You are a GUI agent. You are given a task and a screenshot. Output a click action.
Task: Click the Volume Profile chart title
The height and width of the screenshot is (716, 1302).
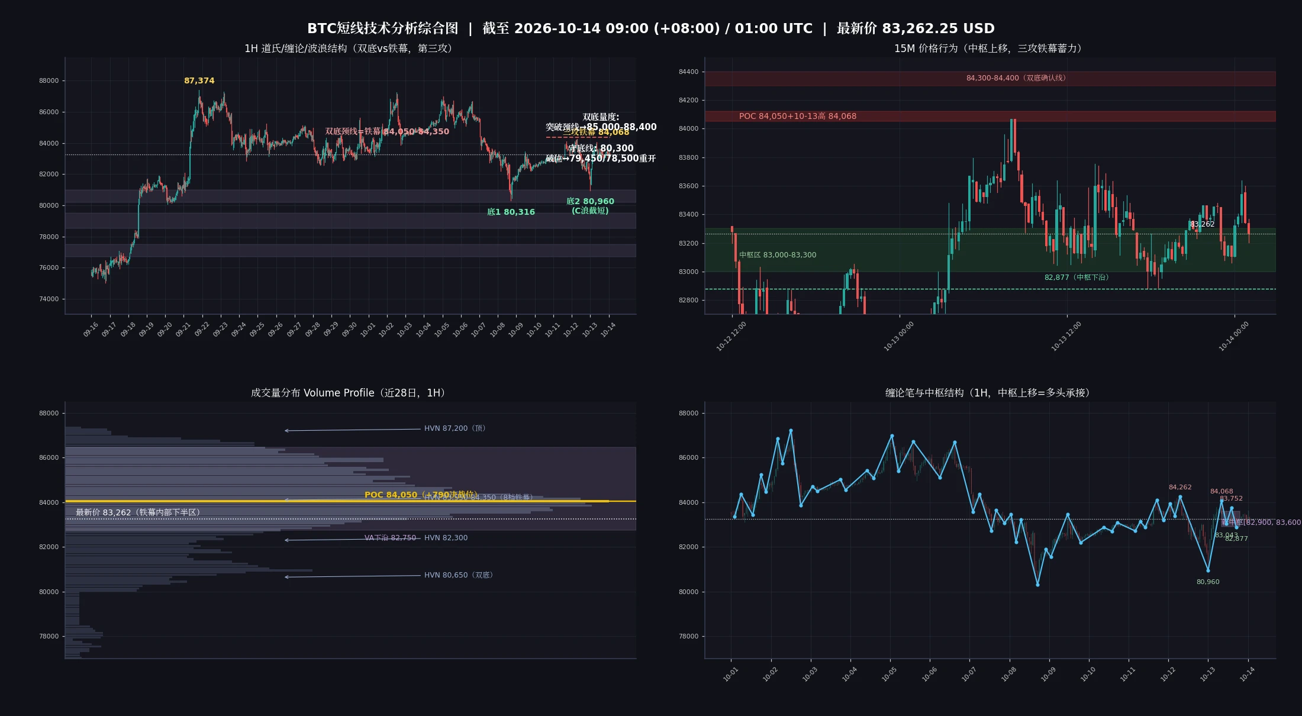(x=350, y=393)
